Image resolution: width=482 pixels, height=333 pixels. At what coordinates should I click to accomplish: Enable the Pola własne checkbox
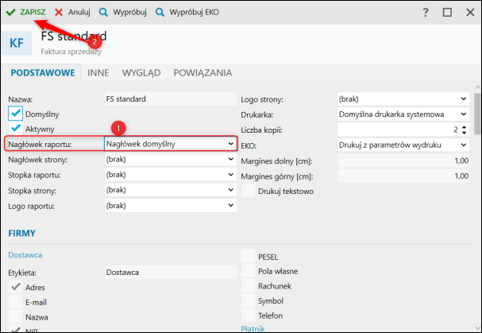pos(248,271)
